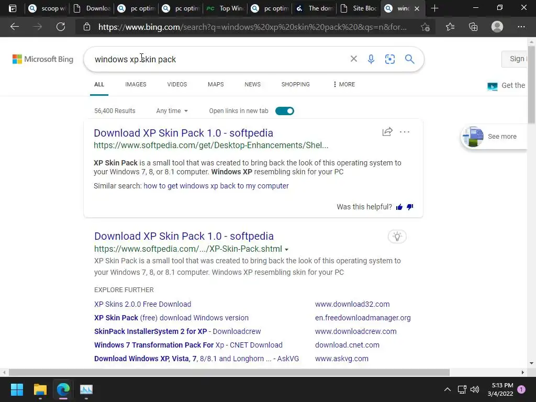Open the en.freedownloadmanager.org link
This screenshot has width=536, height=402.
coord(363,318)
